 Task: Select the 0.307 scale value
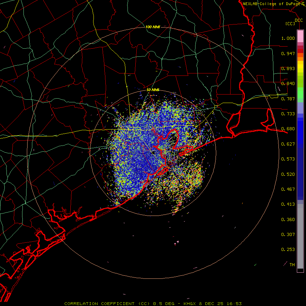(288, 235)
